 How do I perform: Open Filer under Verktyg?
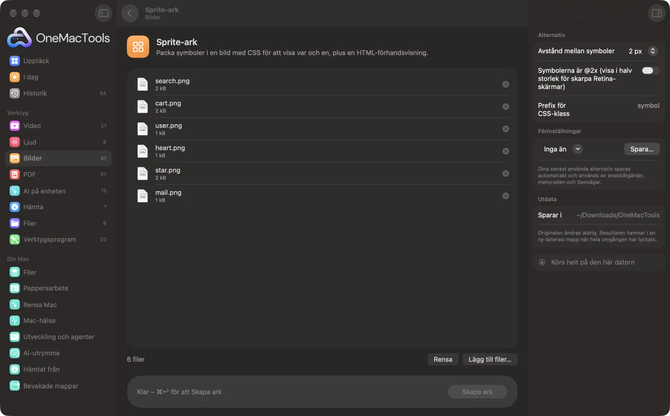pos(58,223)
